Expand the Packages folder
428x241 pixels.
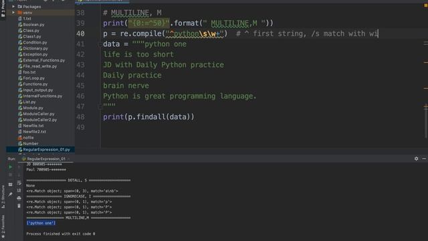[x=13, y=7]
